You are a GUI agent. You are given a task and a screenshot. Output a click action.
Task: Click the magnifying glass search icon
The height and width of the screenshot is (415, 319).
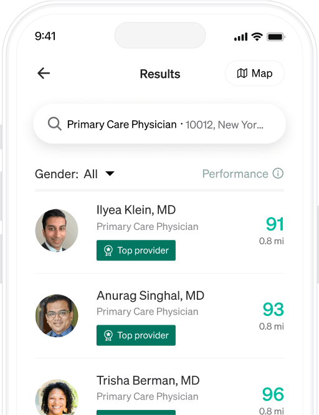55,124
